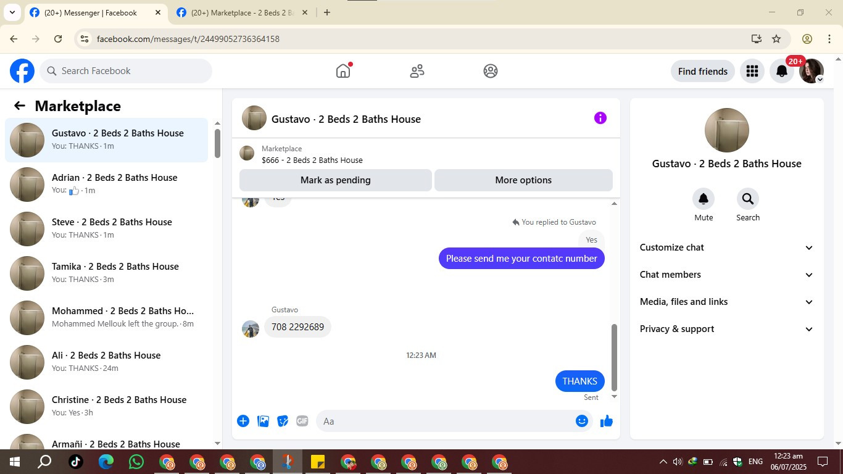The height and width of the screenshot is (474, 843).
Task: Open the Friends icon in top navigation
Action: [417, 71]
